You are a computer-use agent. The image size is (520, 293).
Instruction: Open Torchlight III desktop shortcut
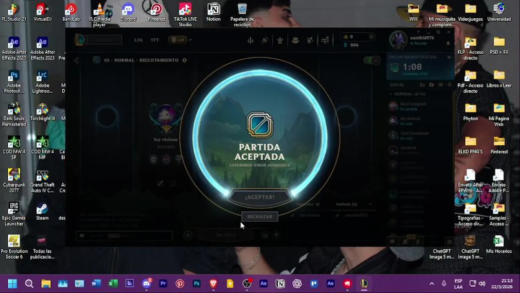[42, 112]
